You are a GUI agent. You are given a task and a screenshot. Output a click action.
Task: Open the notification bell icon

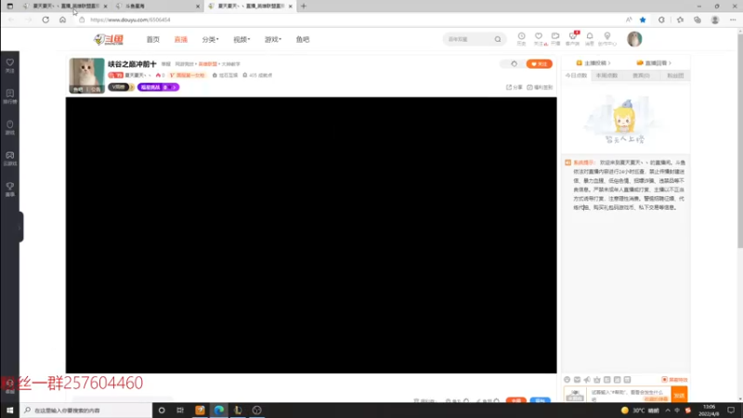590,38
